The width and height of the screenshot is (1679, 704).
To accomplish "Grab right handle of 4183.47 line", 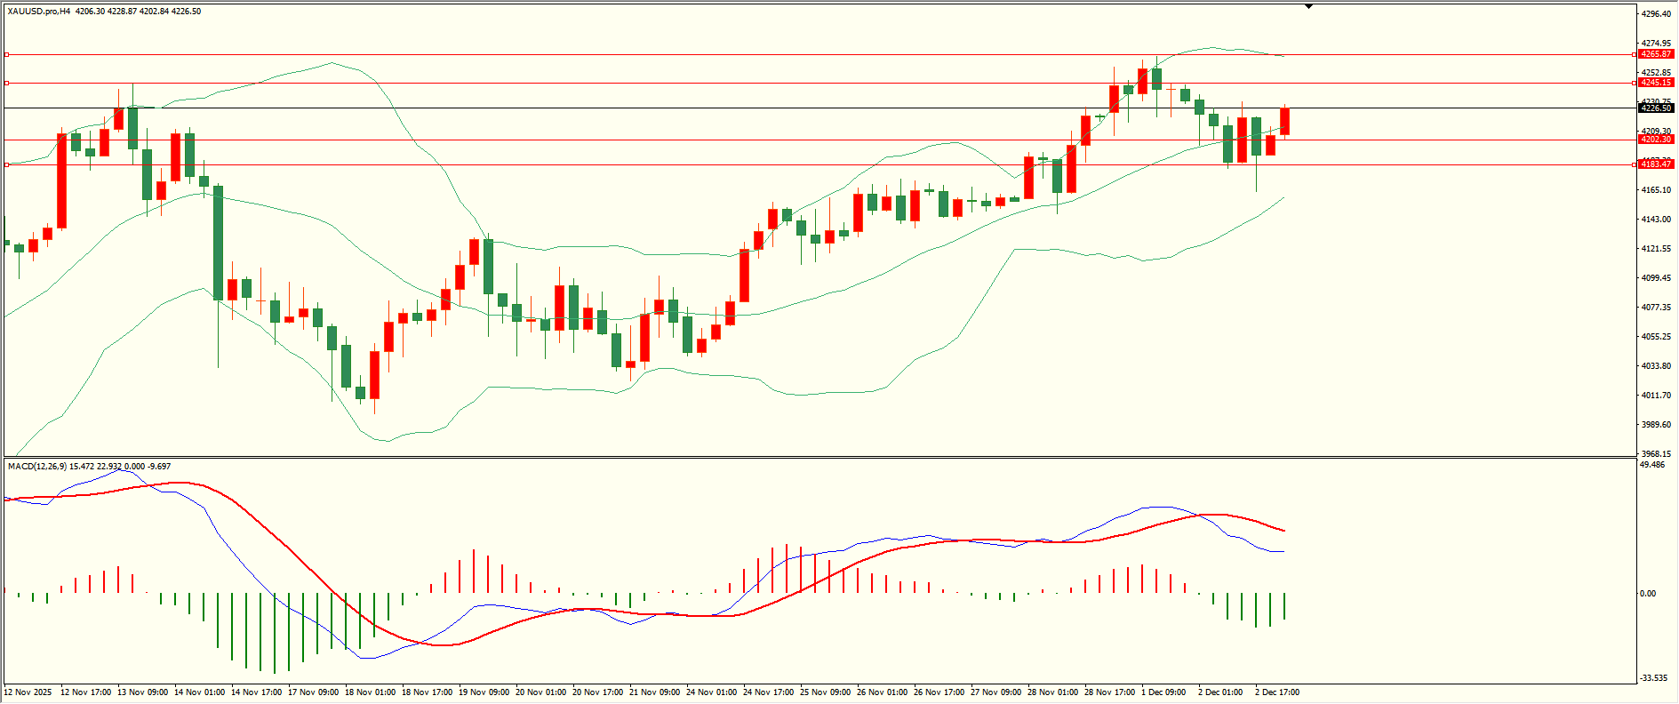I will pos(1634,164).
